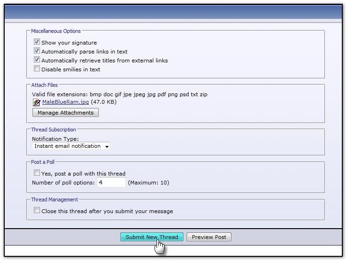Click the Thread Subscription heading
The width and height of the screenshot is (347, 261).
(53, 130)
